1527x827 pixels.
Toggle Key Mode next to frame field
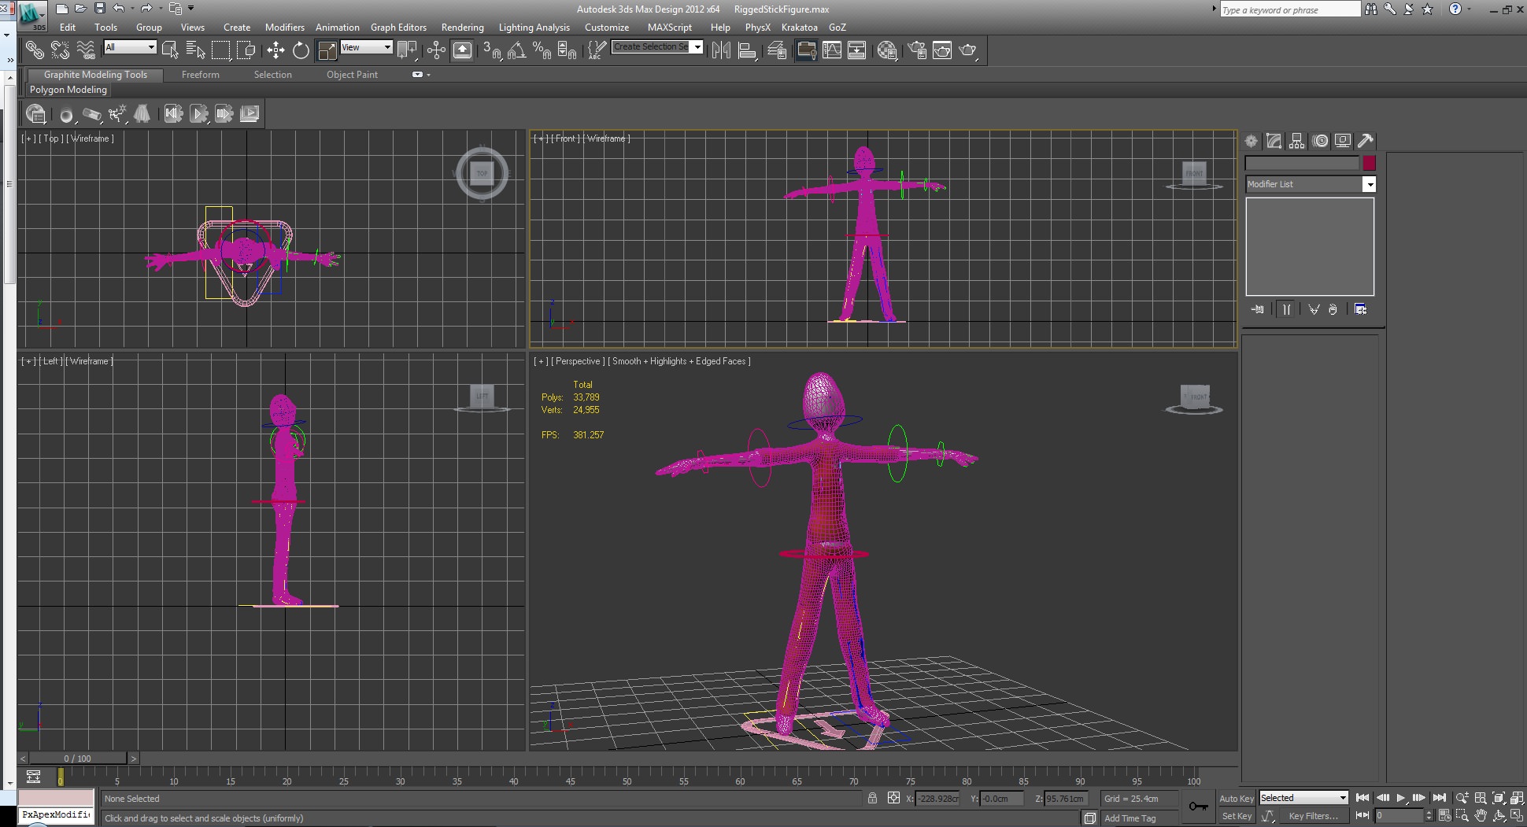tap(1362, 816)
